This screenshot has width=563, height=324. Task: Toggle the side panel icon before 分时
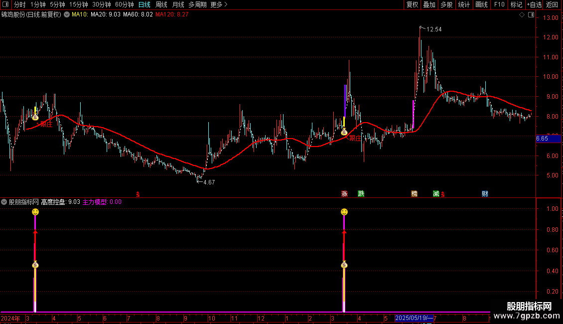pos(5,4)
